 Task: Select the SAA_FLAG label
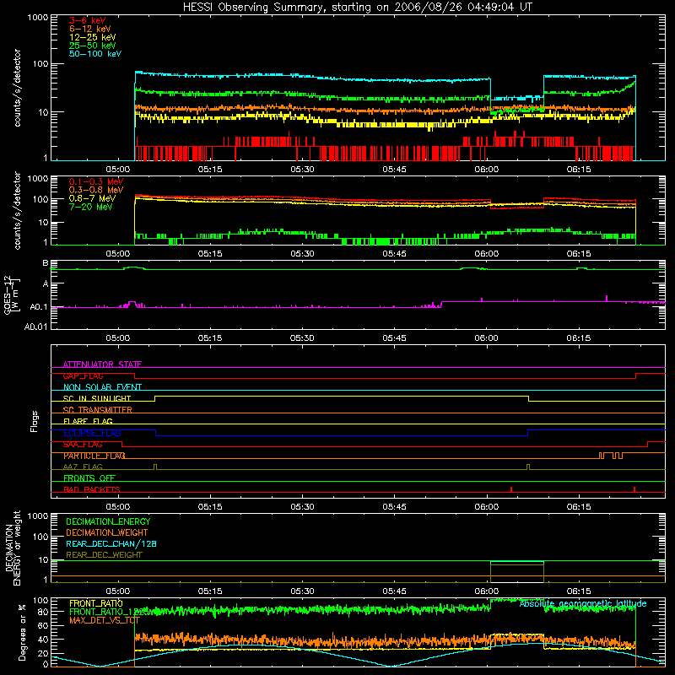click(83, 445)
